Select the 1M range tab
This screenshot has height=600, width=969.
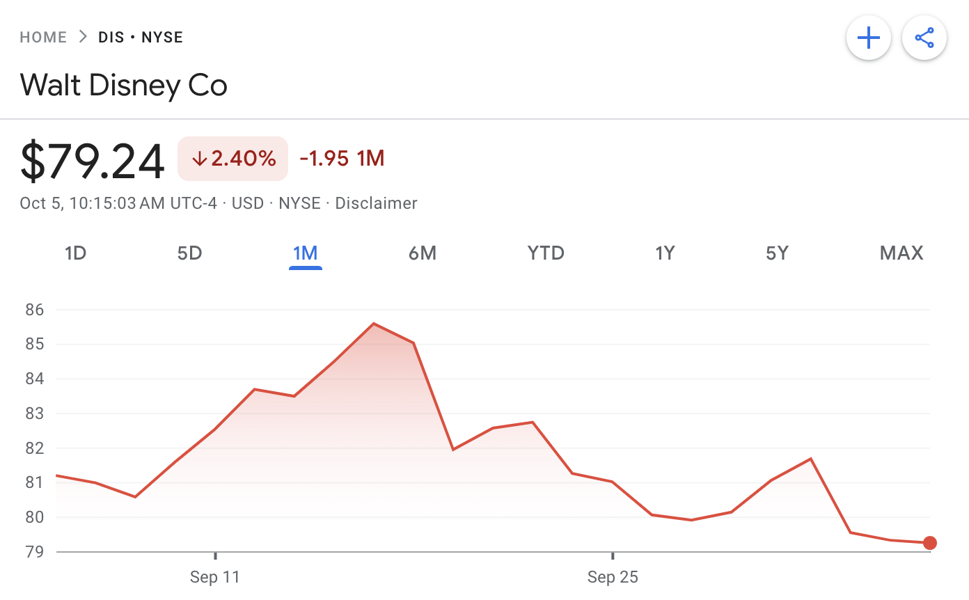pos(305,253)
